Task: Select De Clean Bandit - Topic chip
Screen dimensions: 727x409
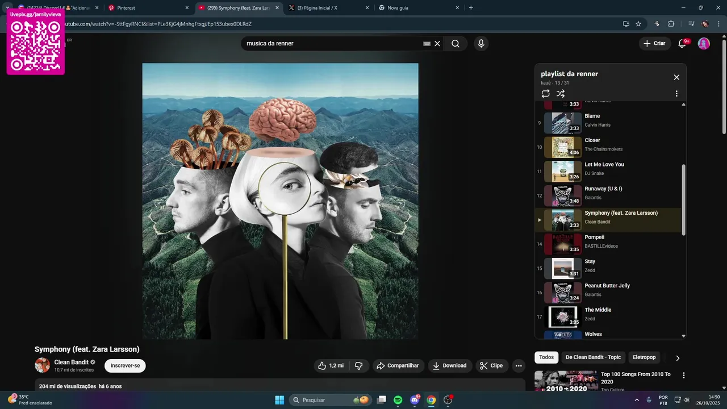Action: tap(593, 357)
